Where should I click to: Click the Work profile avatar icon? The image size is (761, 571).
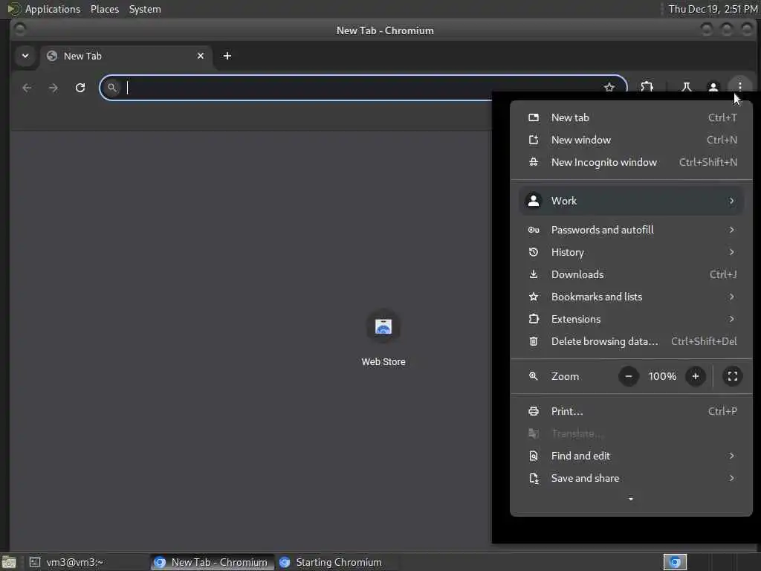534,201
